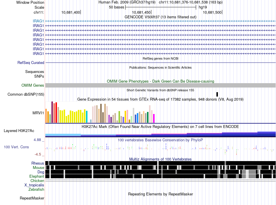This screenshot has height=205, width=276.
Task: Select the gray OMIM Genes bar
Action: 160,85
